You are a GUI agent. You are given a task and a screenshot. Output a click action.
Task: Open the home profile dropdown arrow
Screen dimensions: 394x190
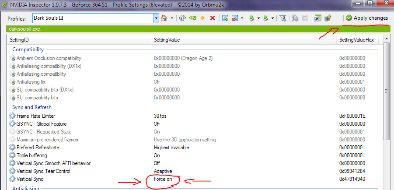tap(172, 18)
